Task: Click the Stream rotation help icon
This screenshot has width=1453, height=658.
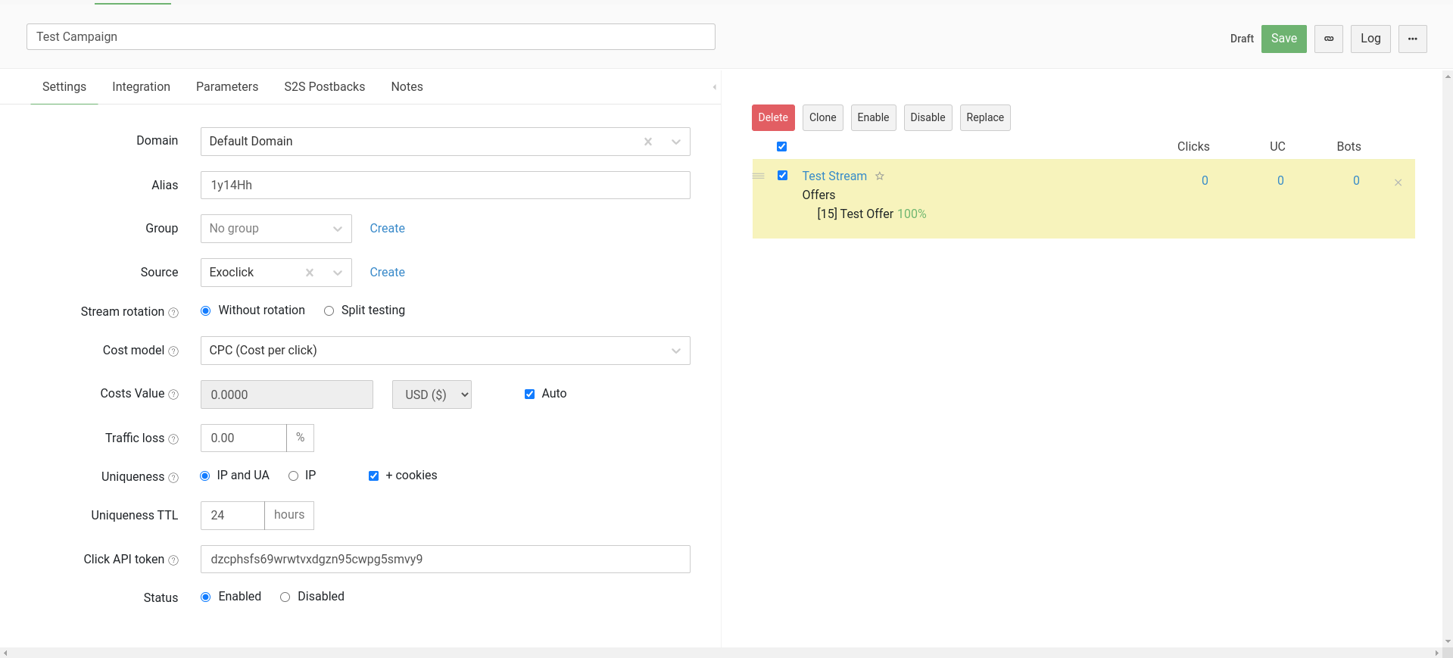Action: [173, 313]
